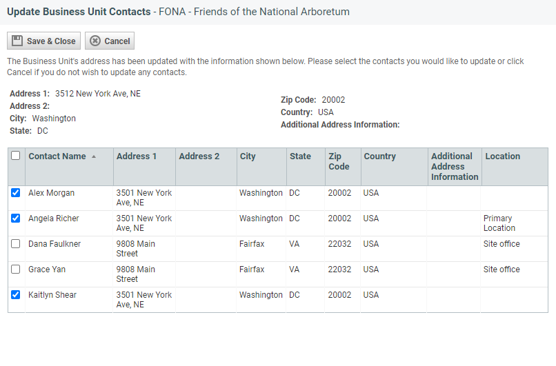Click the Cancel button
Viewport: 556px width, 366px height.
[110, 41]
